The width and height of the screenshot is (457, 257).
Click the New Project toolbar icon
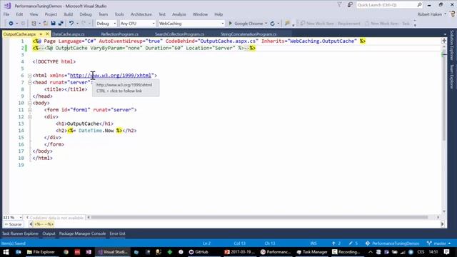point(34,24)
